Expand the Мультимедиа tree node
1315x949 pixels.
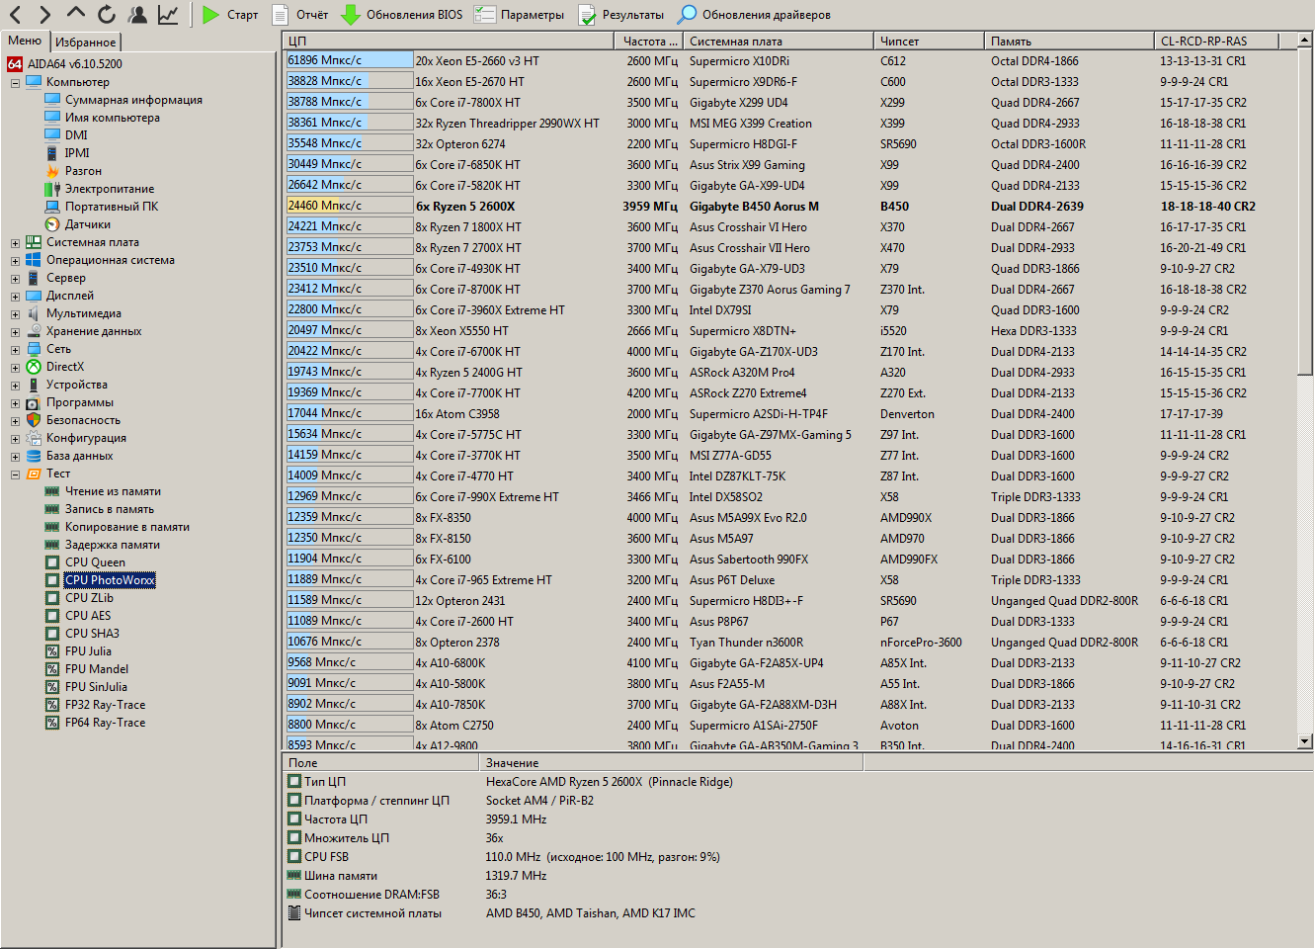[x=15, y=314]
